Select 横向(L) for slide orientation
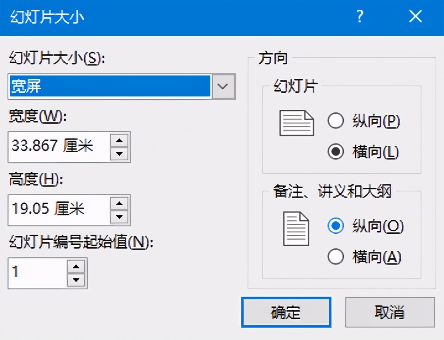Image resolution: width=444 pixels, height=340 pixels. click(336, 152)
